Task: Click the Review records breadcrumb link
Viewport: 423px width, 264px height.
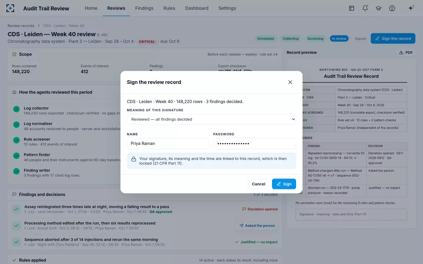Action: pos(21,26)
